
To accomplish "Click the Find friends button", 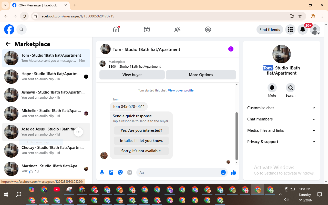I will 270,29.
